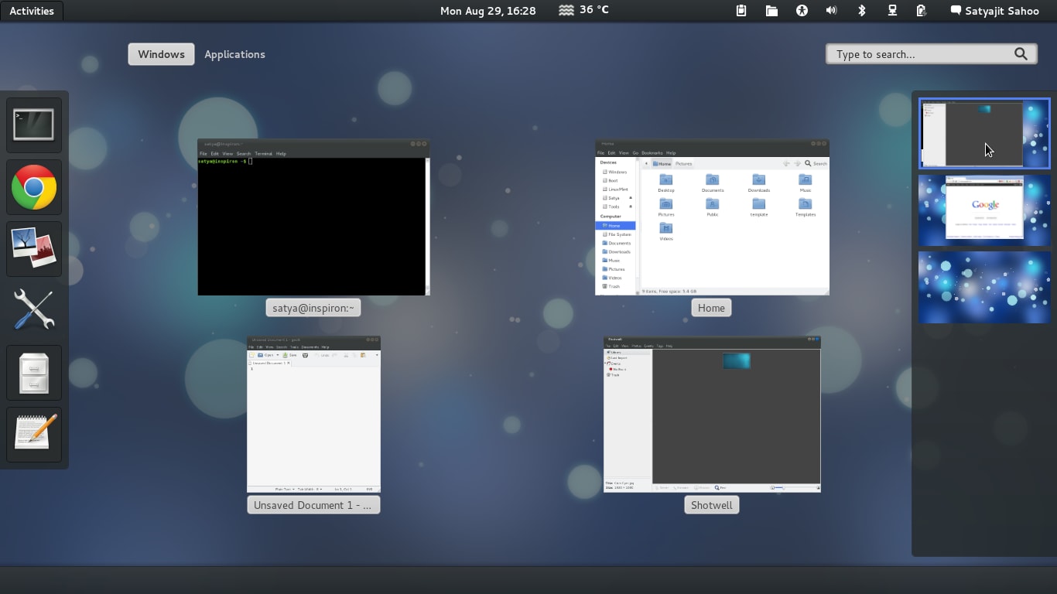Click the Shotwell window label
Viewport: 1057px width, 594px height.
(711, 505)
